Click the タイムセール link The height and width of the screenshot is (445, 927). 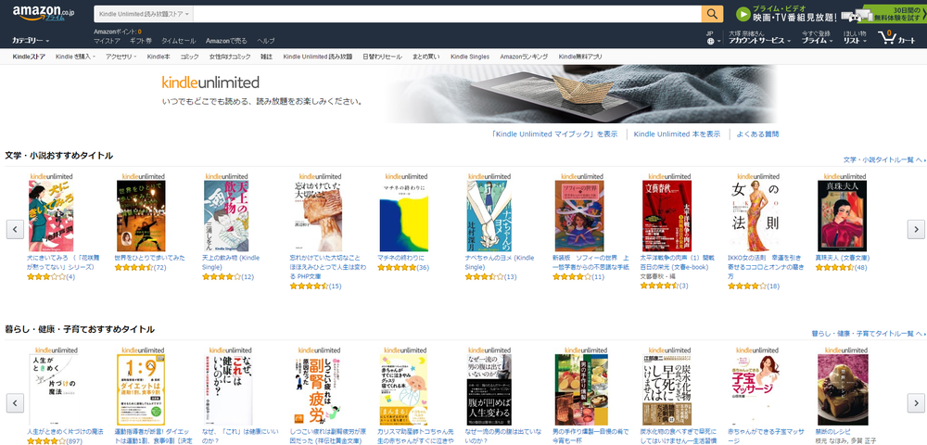[x=179, y=41]
